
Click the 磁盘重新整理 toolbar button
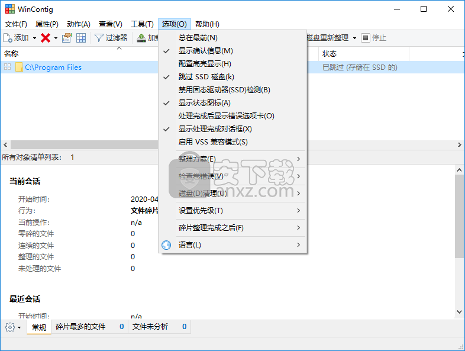(328, 38)
